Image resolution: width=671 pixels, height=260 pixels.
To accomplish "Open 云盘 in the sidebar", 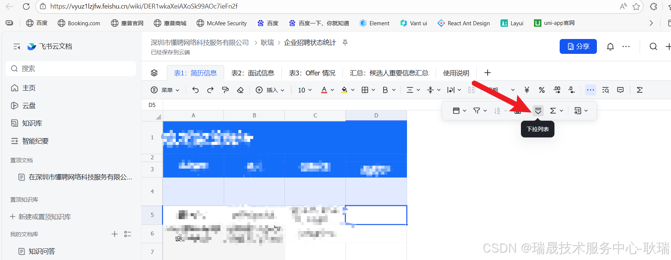I will pyautogui.click(x=29, y=106).
